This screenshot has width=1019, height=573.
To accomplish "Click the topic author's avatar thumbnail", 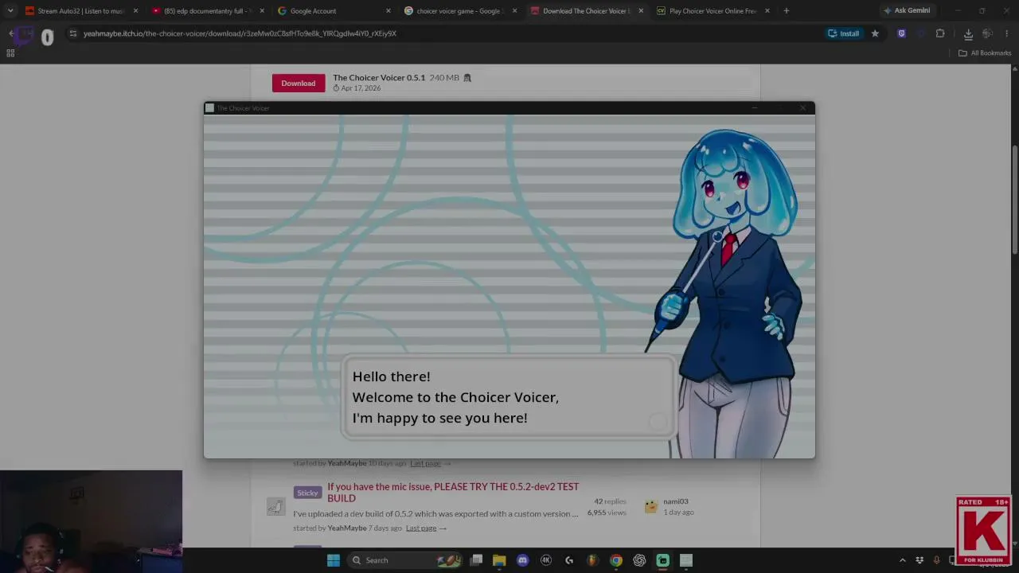I will click(x=275, y=506).
